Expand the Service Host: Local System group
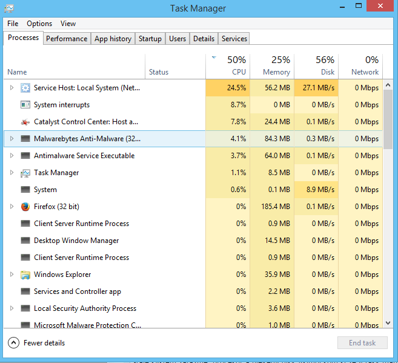This screenshot has width=398, height=363. [12, 88]
